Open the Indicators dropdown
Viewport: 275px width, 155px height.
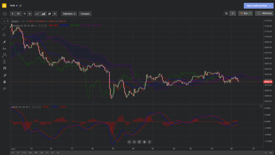click(x=69, y=14)
